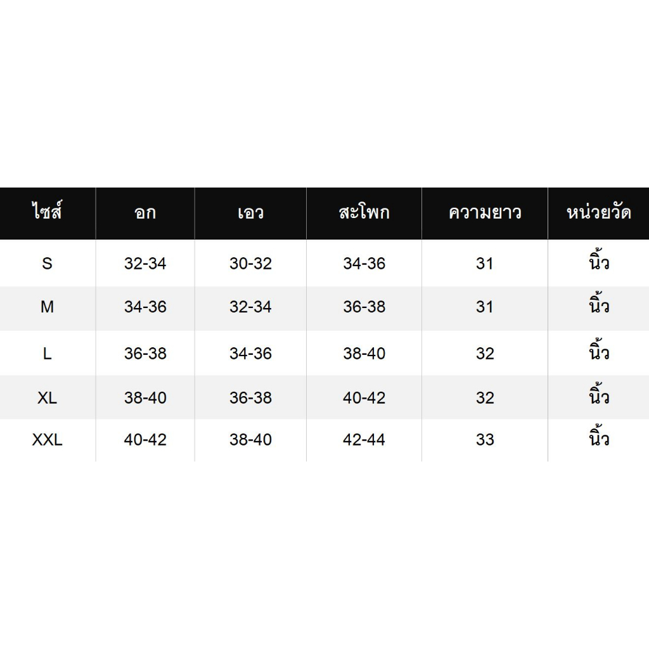Screen dimensions: 649x649
Task: Click hip value 34-36 in S row
Action: click(364, 263)
